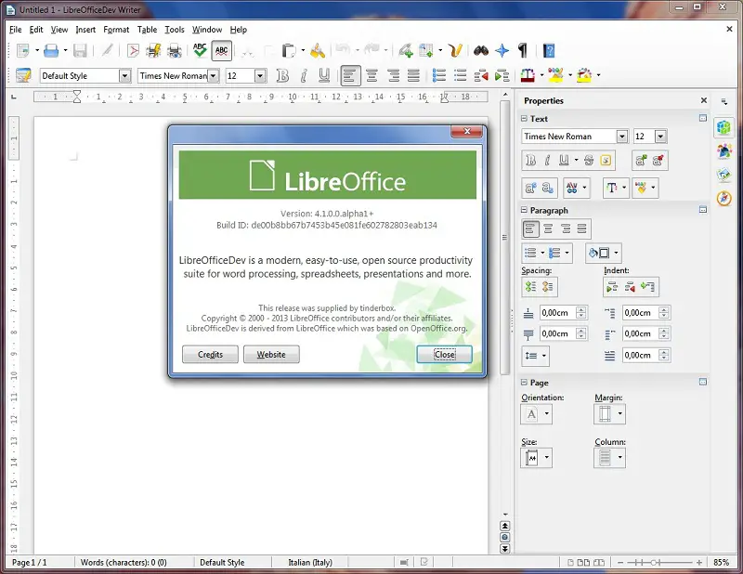The width and height of the screenshot is (743, 574).
Task: Toggle Numbering on in the formatting toolbar
Action: [439, 75]
